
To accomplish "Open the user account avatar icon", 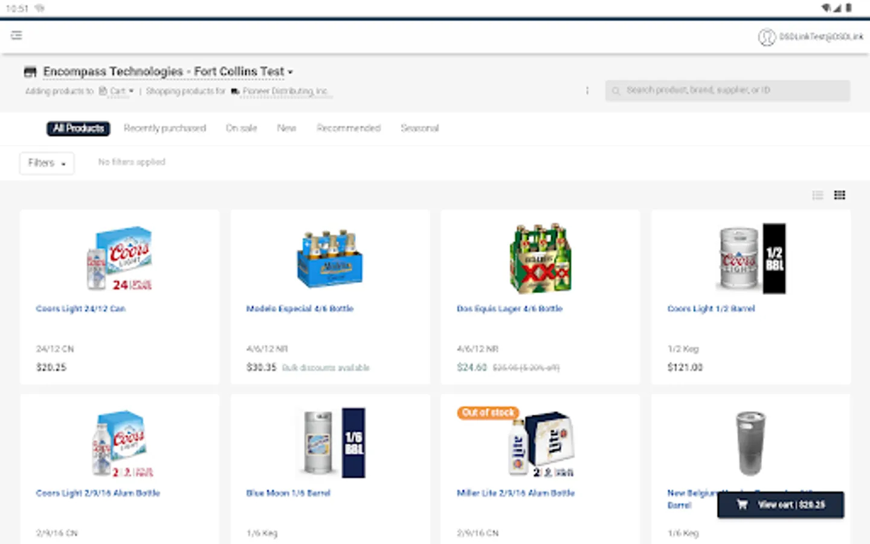I will [x=767, y=37].
